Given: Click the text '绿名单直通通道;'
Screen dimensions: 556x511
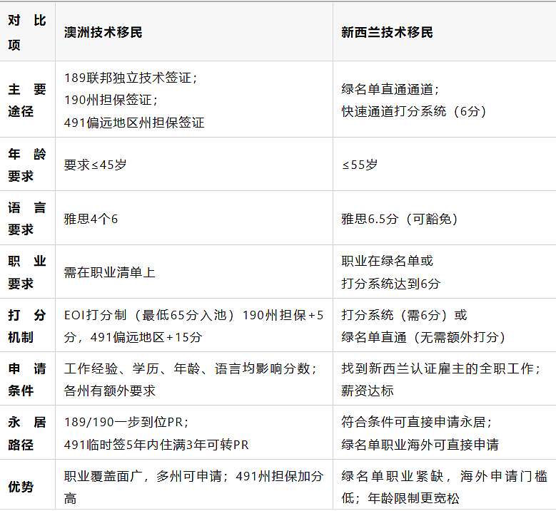Looking at the screenshot, I should pos(390,89).
